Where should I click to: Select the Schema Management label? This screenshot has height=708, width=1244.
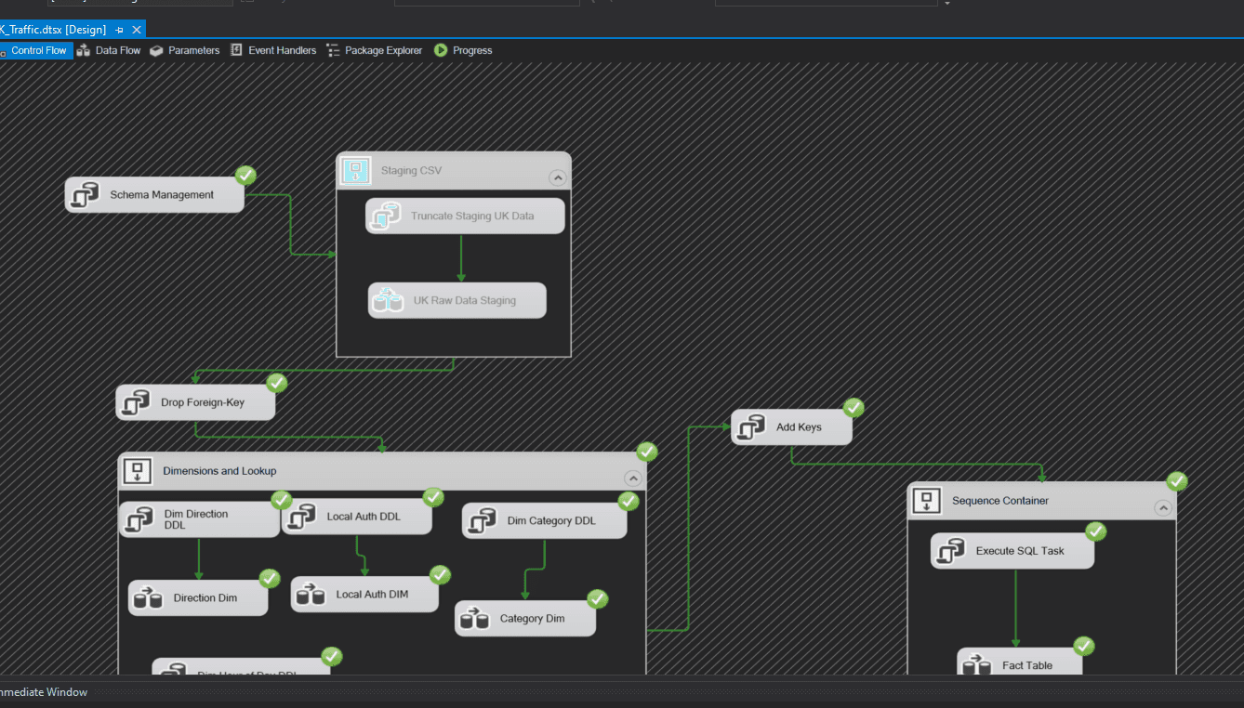coord(162,195)
